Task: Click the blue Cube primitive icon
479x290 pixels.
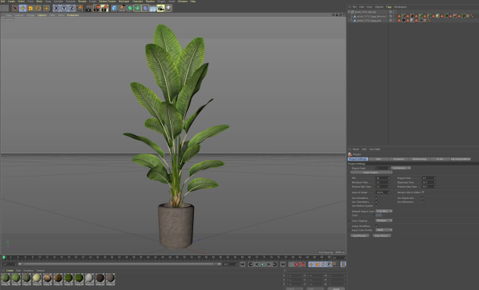Action: [114, 8]
